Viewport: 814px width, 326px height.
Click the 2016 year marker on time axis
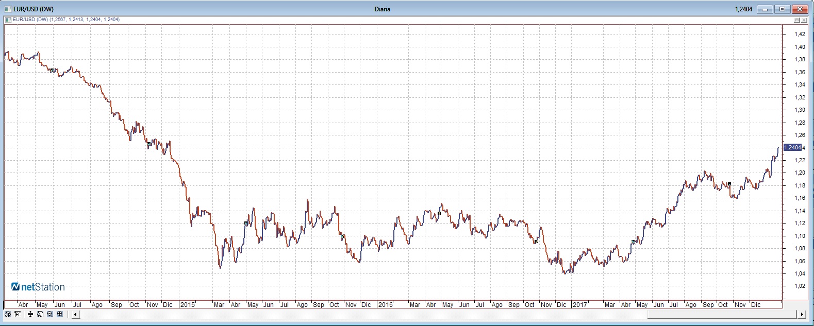point(385,304)
